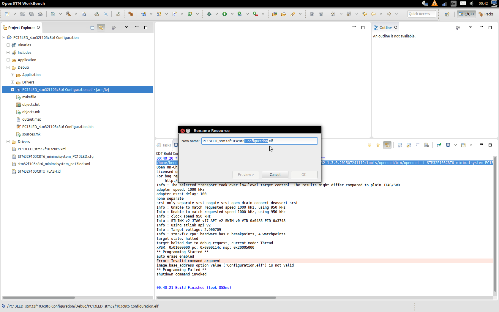Toggle Link with Editor in Project Explorer
This screenshot has height=312, width=499.
point(101,28)
